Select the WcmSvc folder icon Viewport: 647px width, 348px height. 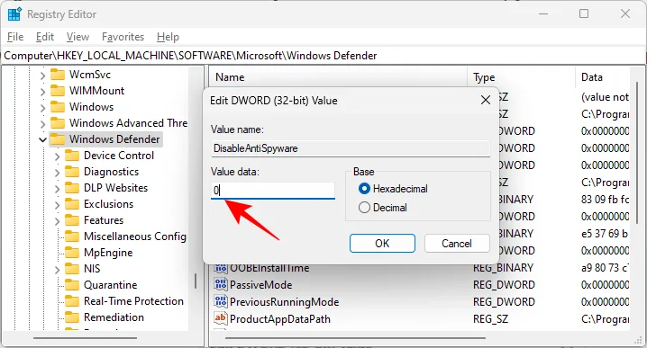[x=58, y=75]
